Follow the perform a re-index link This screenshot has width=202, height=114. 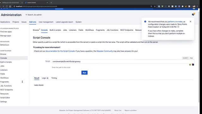click(175, 22)
